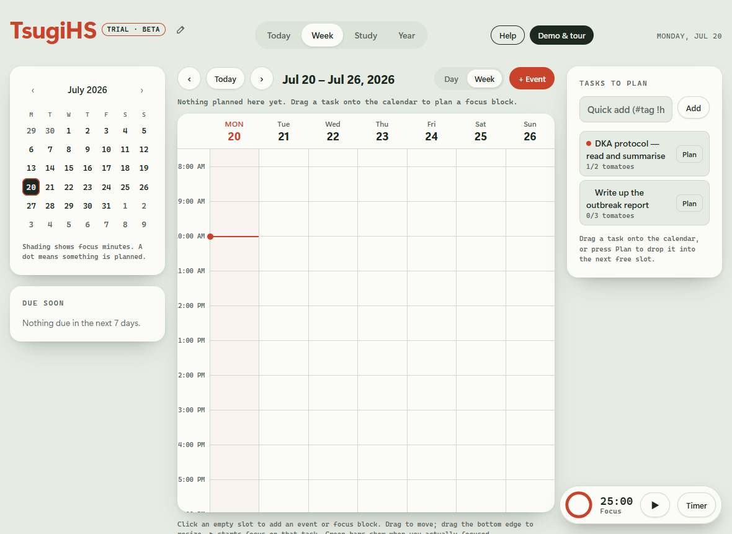Screen dimensions: 732x534
Task: Click '1/2 tomatoes' count text
Action: [610, 167]
